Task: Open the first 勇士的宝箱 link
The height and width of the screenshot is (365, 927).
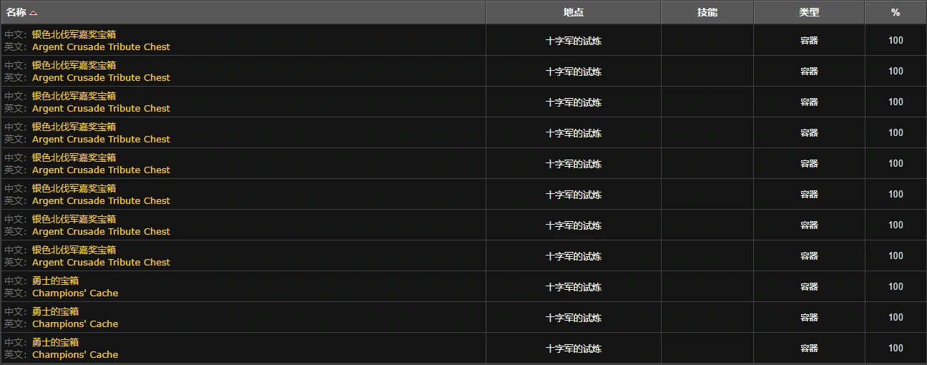Action: coord(55,281)
